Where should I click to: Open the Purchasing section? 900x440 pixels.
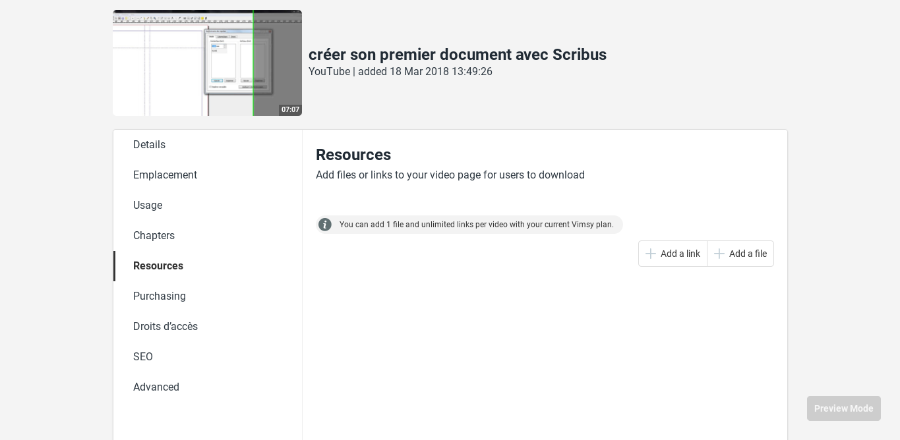(208, 296)
